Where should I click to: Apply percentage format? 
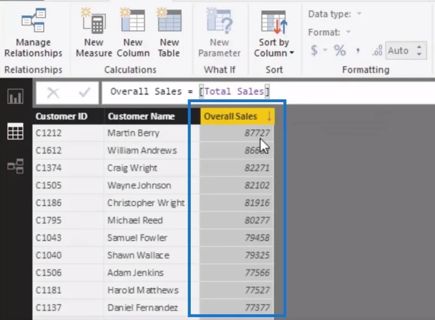[340, 51]
